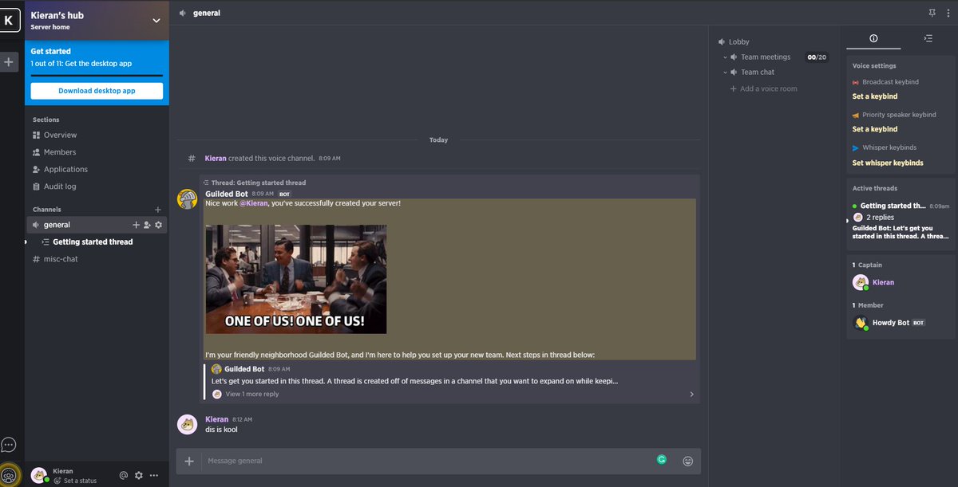This screenshot has height=487, width=958.
Task: Collapse the Team chat voice room
Action: [726, 73]
